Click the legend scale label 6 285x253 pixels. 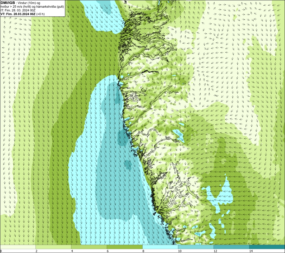pyautogui.click(x=108, y=251)
